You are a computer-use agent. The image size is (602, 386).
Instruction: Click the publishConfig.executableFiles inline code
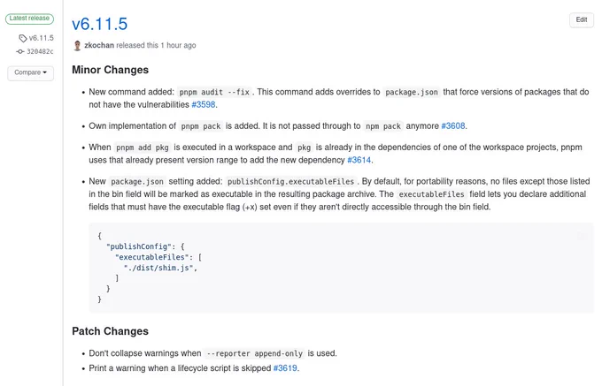click(x=290, y=181)
